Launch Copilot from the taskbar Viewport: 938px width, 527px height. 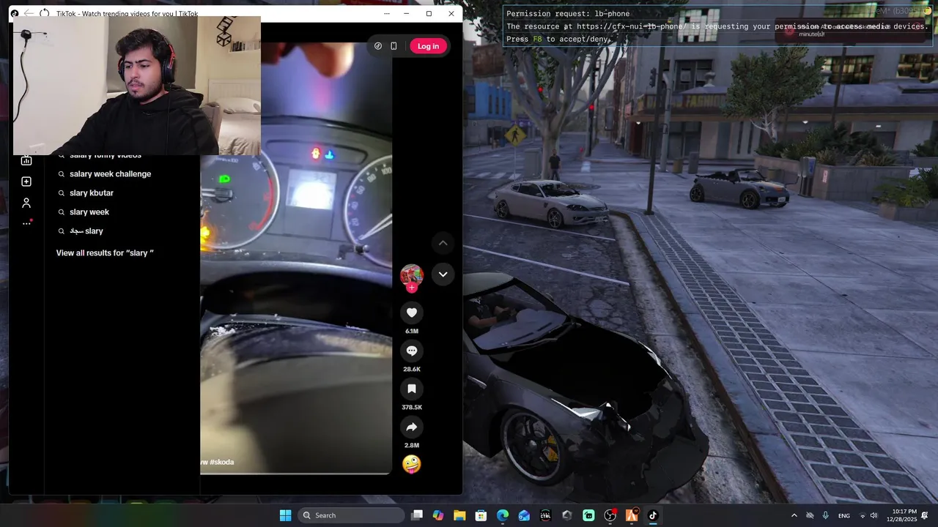438,515
